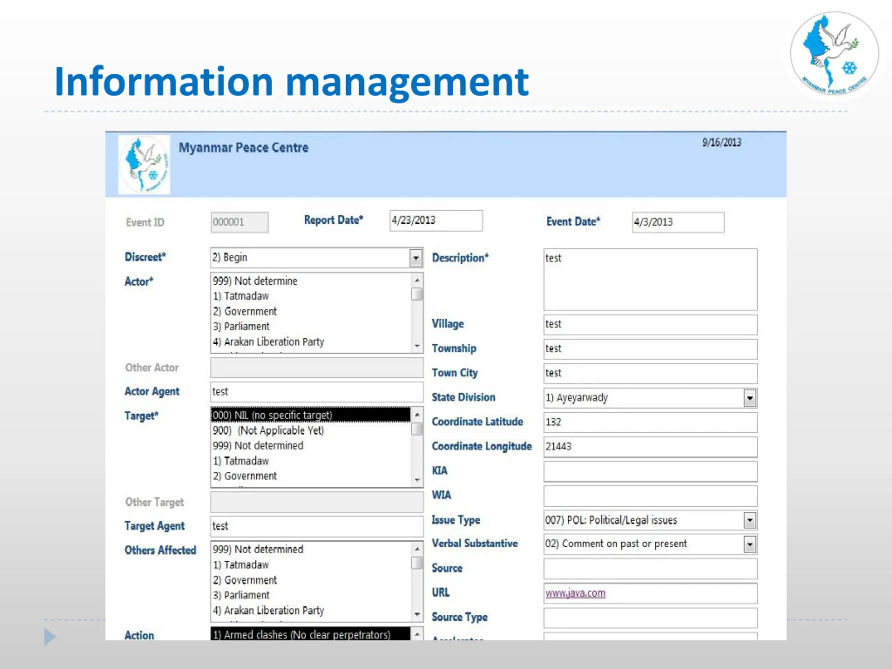The height and width of the screenshot is (669, 892).
Task: Click the Target list scroll up arrow
Action: (x=417, y=414)
